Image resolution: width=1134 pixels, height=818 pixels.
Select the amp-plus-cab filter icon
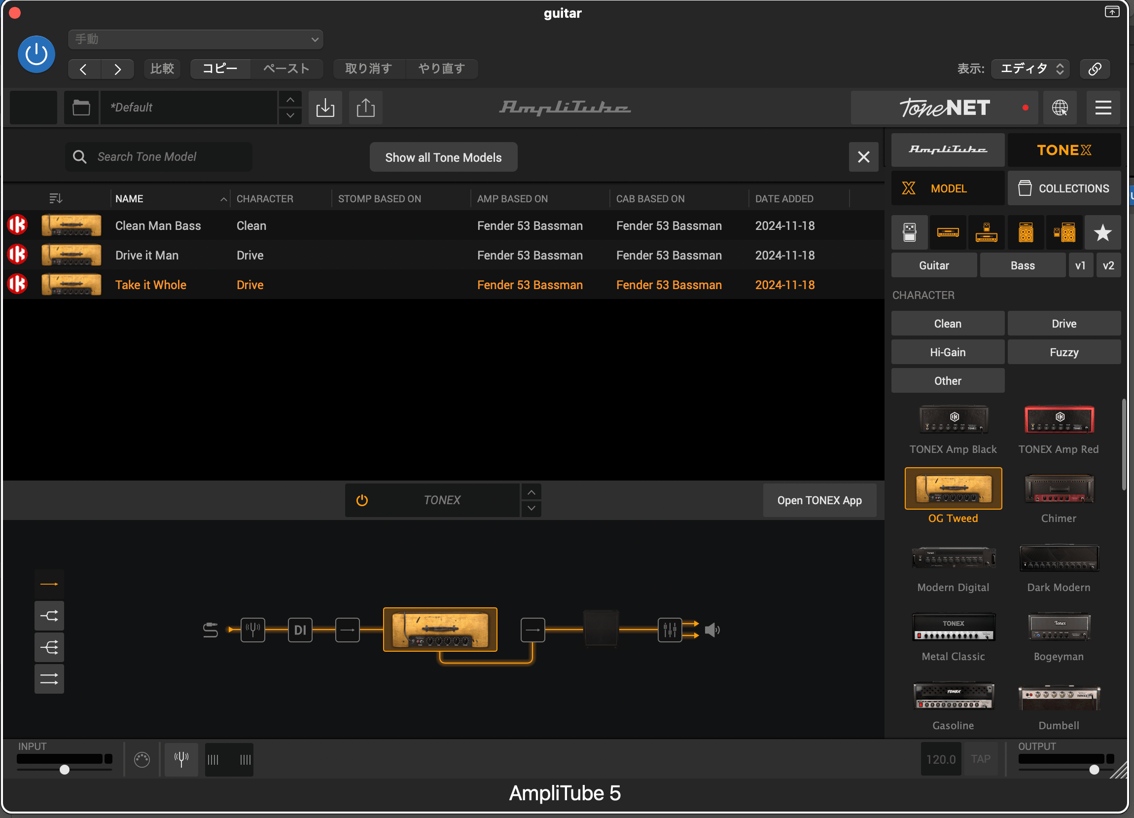(x=1063, y=232)
